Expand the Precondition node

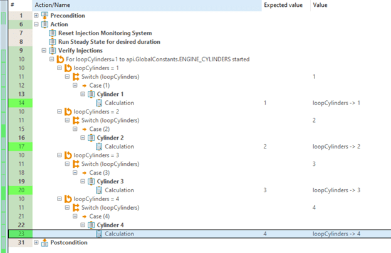36,16
